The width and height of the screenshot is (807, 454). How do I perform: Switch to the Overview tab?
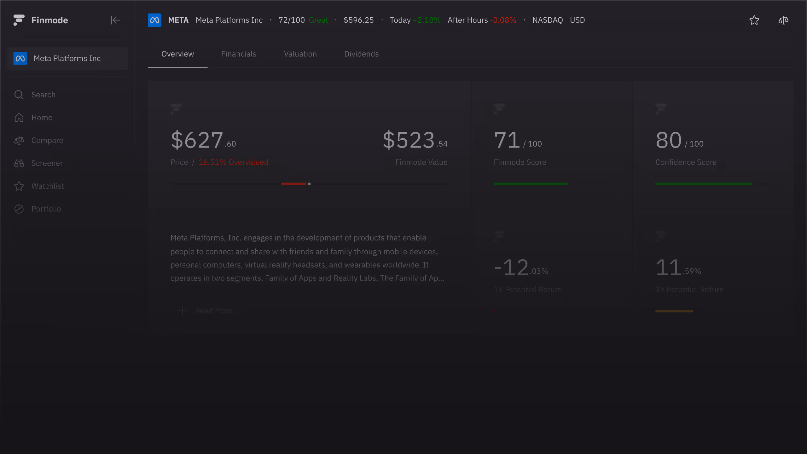click(177, 54)
